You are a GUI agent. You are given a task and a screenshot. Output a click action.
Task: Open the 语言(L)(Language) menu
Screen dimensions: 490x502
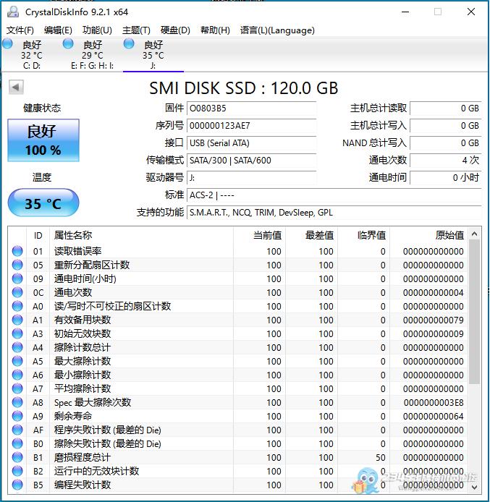coord(277,30)
